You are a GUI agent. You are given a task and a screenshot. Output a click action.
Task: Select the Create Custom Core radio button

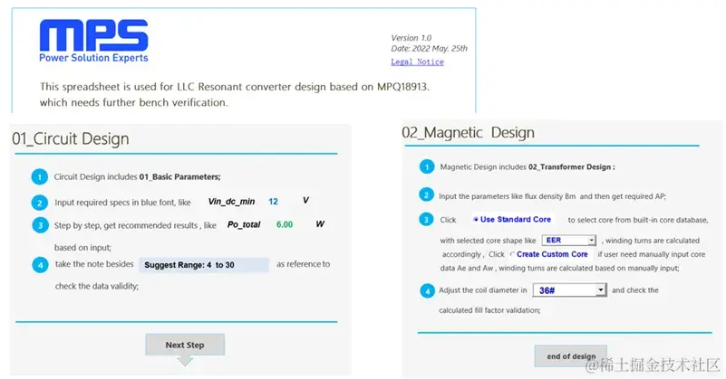[512, 254]
